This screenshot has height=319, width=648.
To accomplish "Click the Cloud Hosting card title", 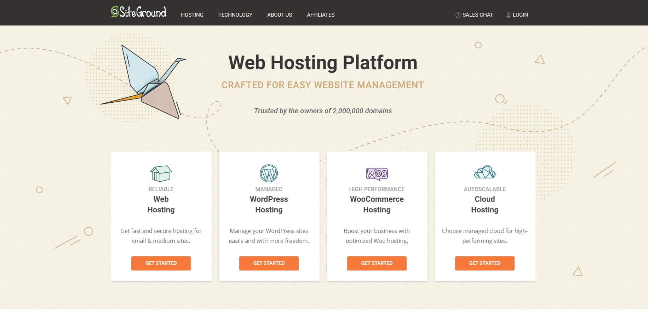I will pyautogui.click(x=485, y=204).
